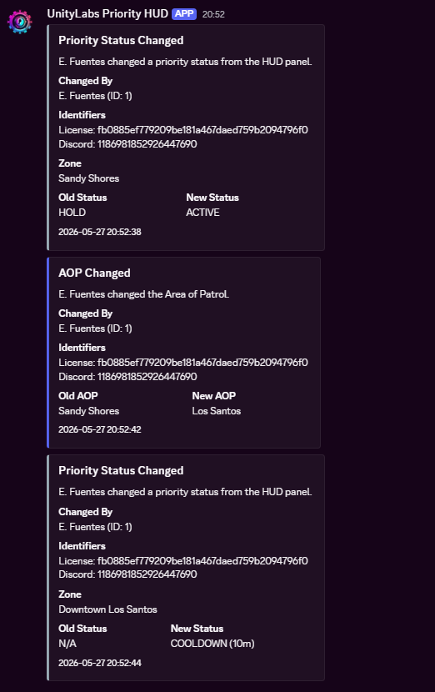Image resolution: width=435 pixels, height=692 pixels.
Task: Click the 2026-05-27 20:52:42 footer timestamp
Action: (100, 429)
